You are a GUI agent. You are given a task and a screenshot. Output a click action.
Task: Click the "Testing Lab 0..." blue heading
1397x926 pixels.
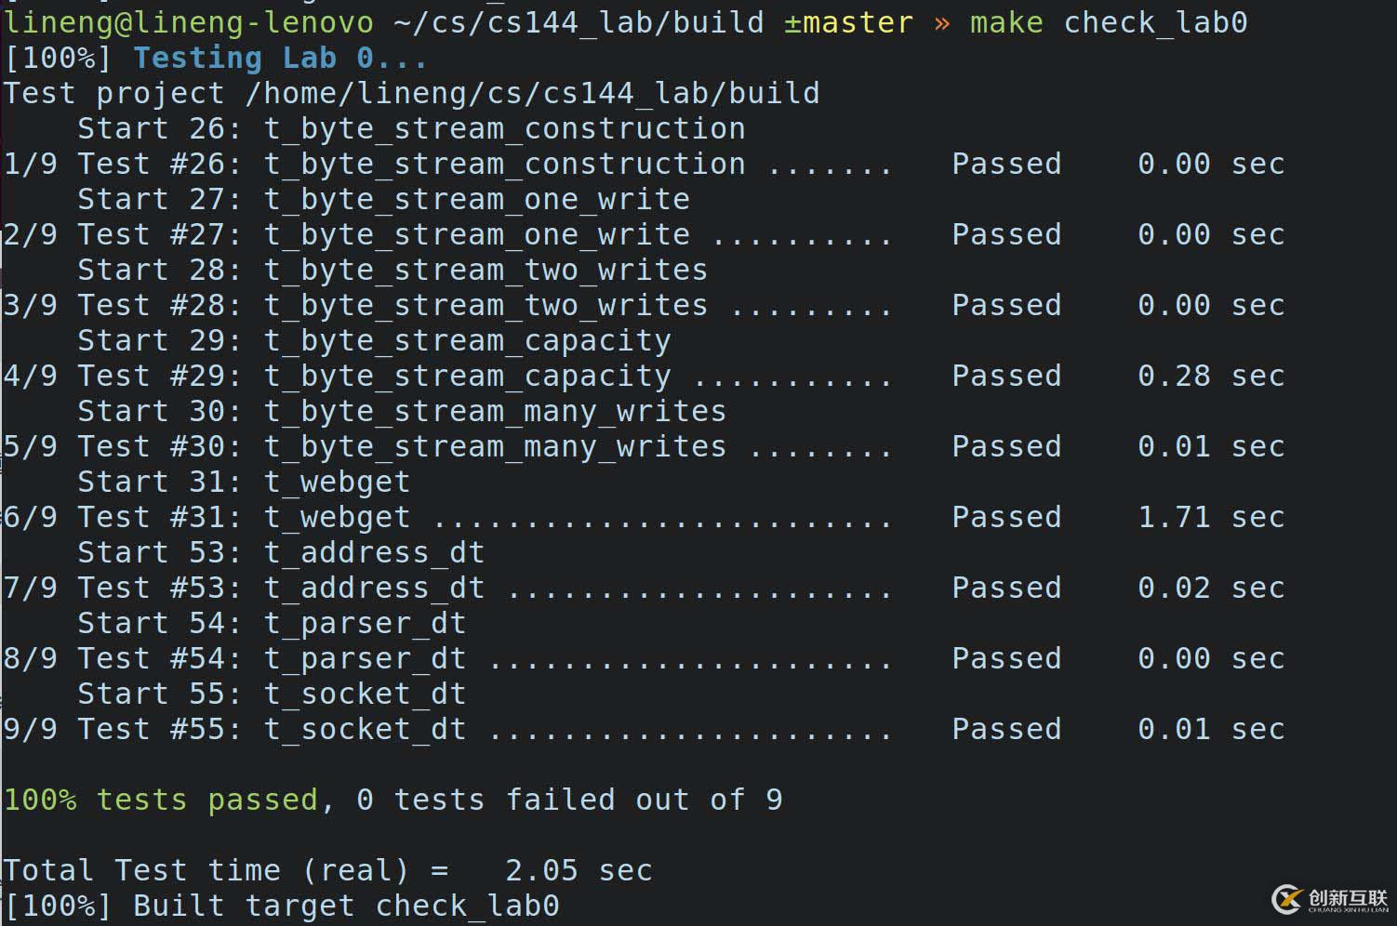coord(280,59)
